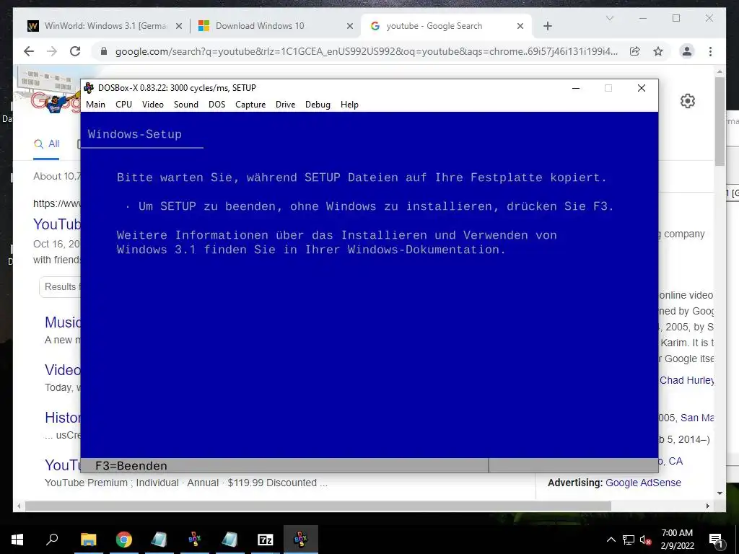Close the youtube Google Search tab
This screenshot has width=739, height=554.
520,27
